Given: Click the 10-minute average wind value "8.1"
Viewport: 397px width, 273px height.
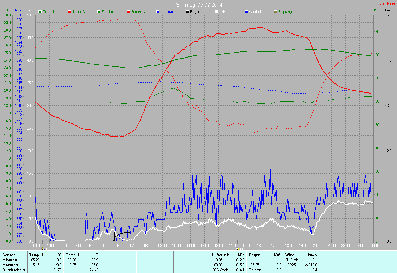Looking at the screenshot, I should (x=314, y=260).
